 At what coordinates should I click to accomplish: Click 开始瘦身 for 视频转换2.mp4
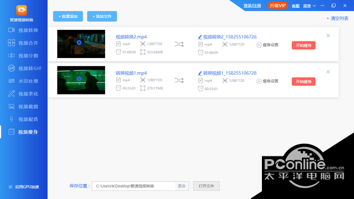click(x=303, y=45)
